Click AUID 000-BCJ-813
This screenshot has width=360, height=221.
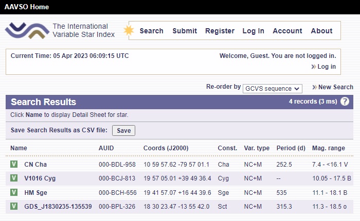click(x=117, y=178)
